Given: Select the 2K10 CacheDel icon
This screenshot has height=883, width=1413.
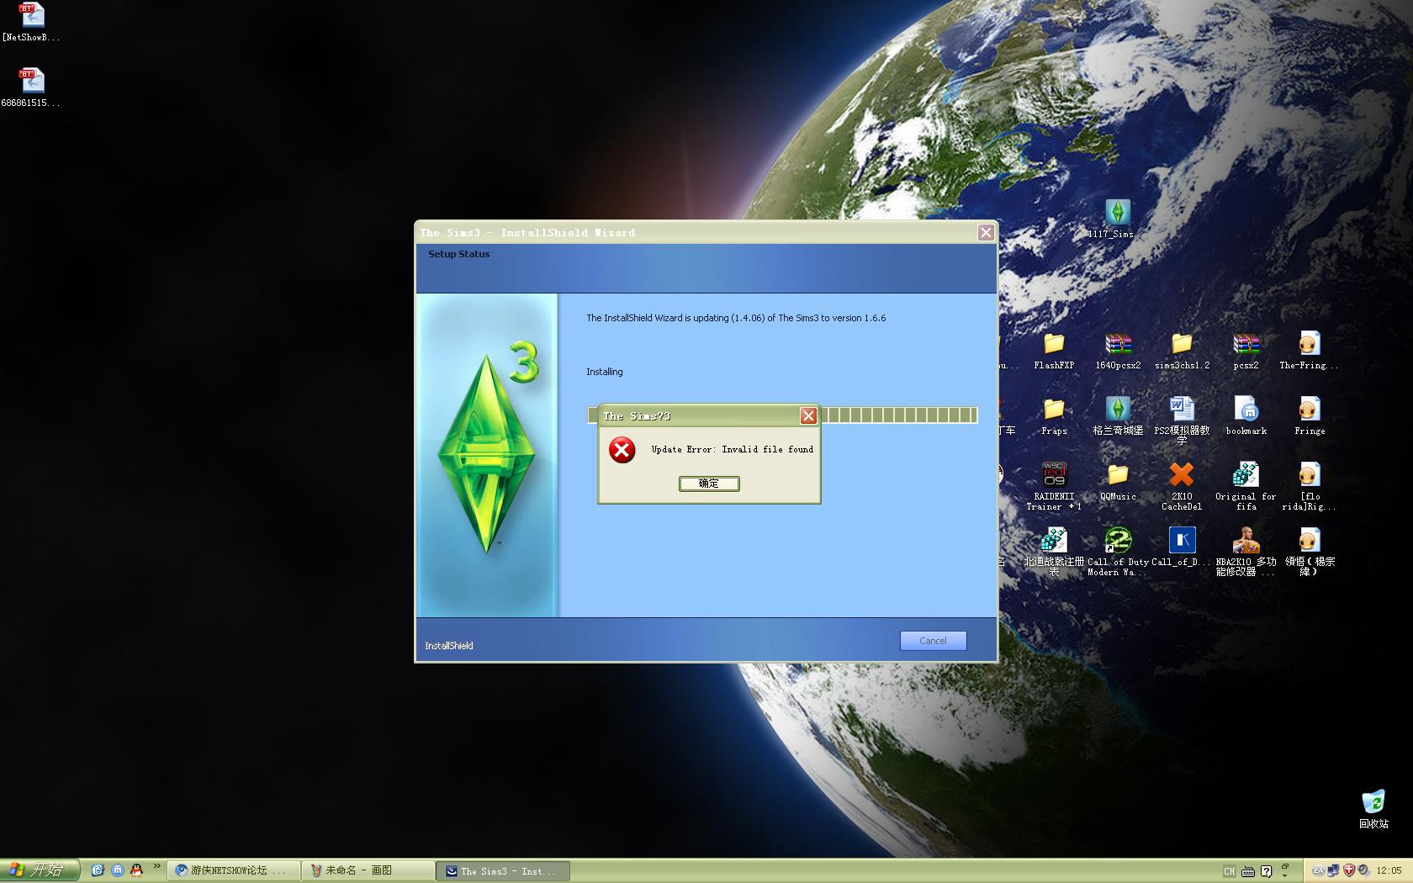Looking at the screenshot, I should (x=1182, y=486).
